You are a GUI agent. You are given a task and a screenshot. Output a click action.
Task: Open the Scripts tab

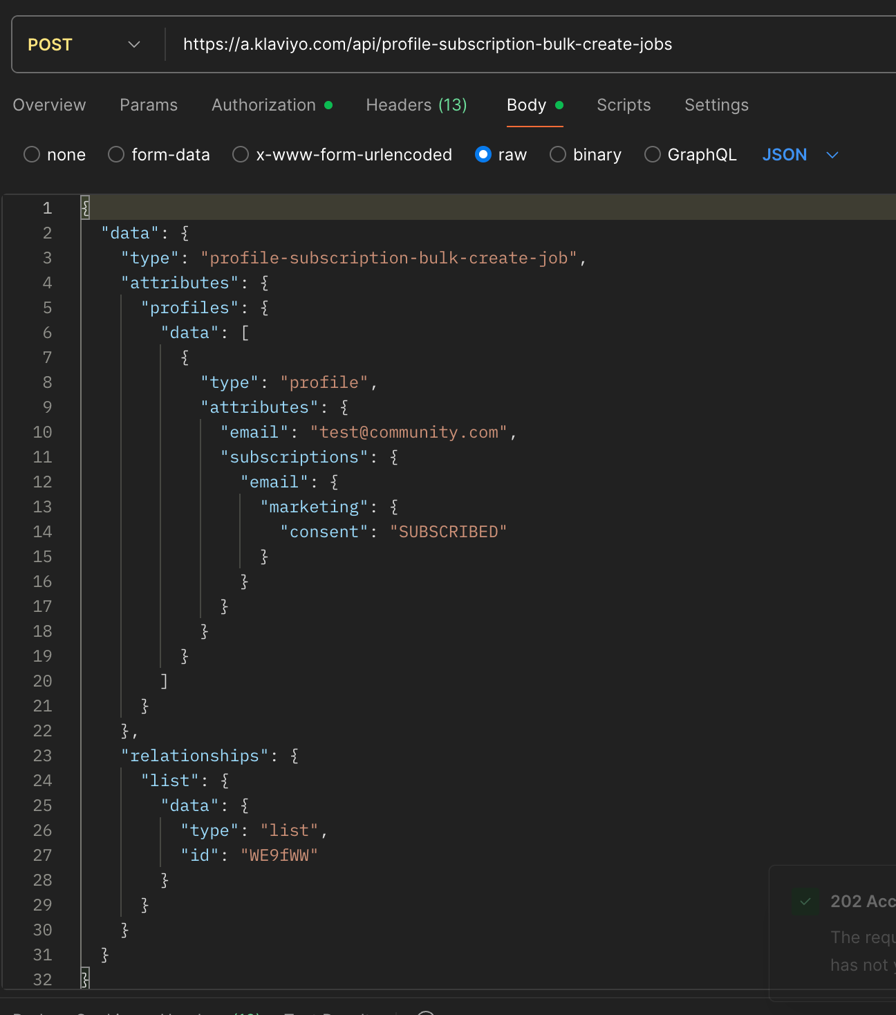624,105
